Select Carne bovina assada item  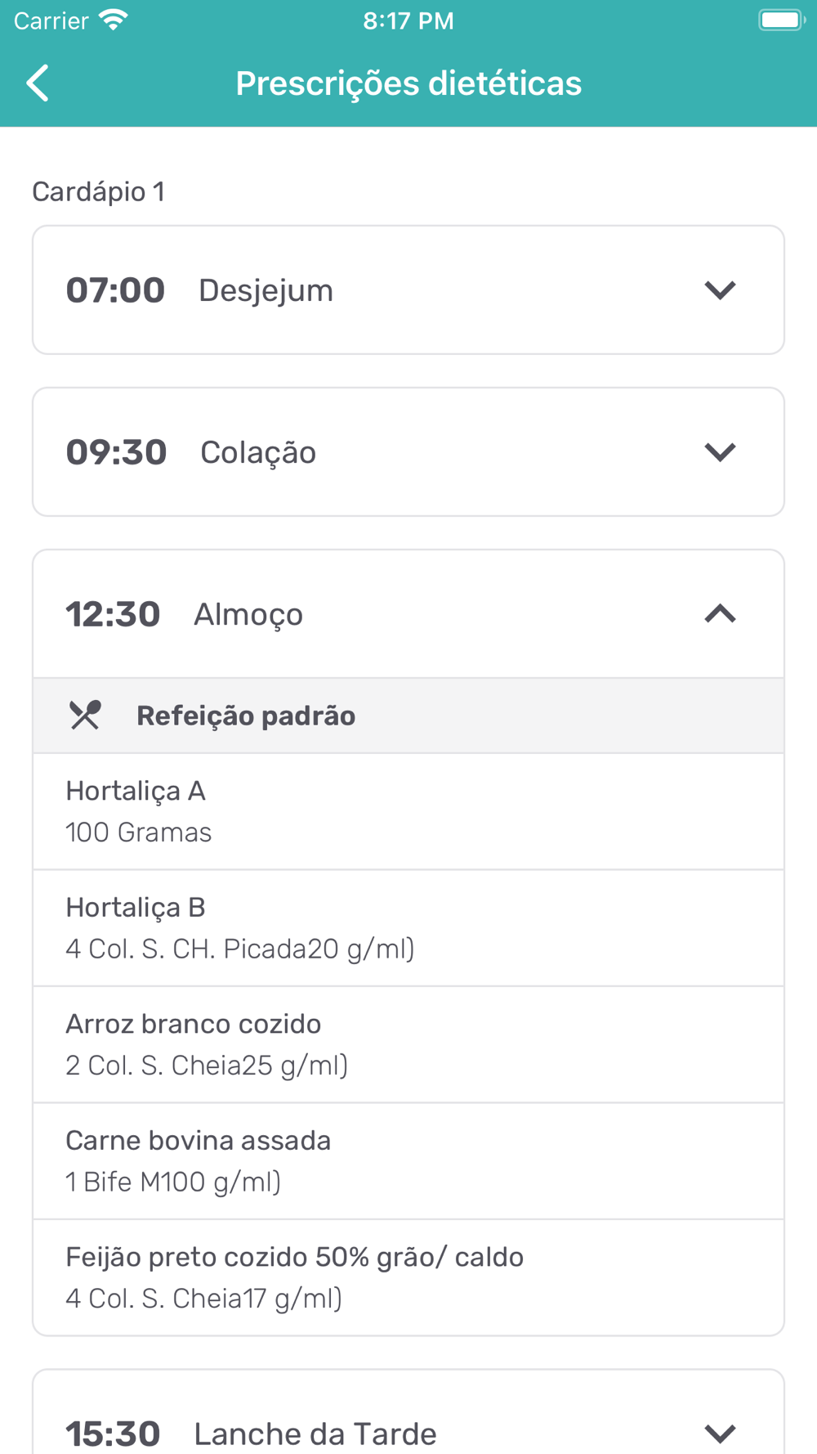pyautogui.click(x=408, y=1161)
